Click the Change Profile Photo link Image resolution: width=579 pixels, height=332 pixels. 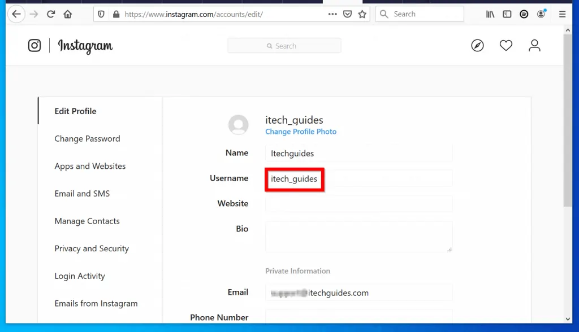(x=301, y=132)
